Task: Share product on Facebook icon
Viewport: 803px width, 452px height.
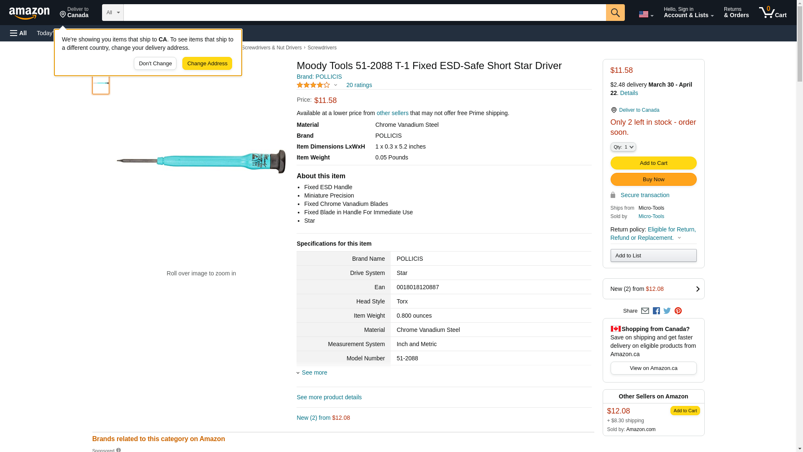Action: 656,311
